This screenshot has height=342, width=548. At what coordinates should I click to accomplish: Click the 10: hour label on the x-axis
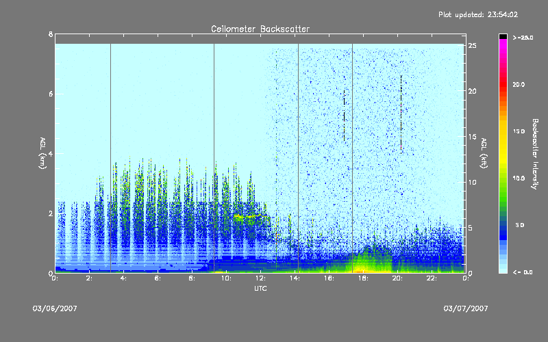coord(226,278)
